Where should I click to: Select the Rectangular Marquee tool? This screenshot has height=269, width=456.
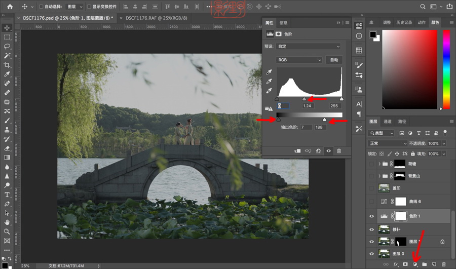pos(7,37)
